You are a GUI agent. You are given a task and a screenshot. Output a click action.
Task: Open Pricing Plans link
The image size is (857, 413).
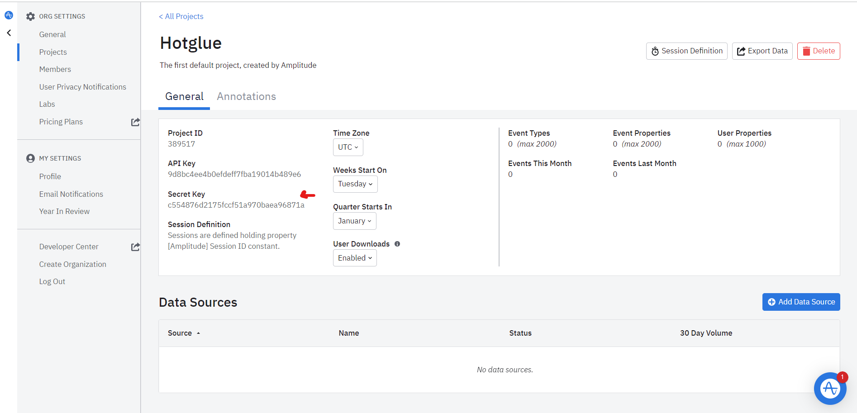61,122
